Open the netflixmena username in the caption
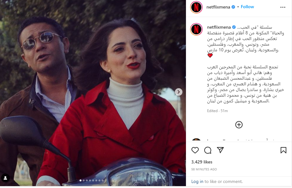 (x=219, y=27)
